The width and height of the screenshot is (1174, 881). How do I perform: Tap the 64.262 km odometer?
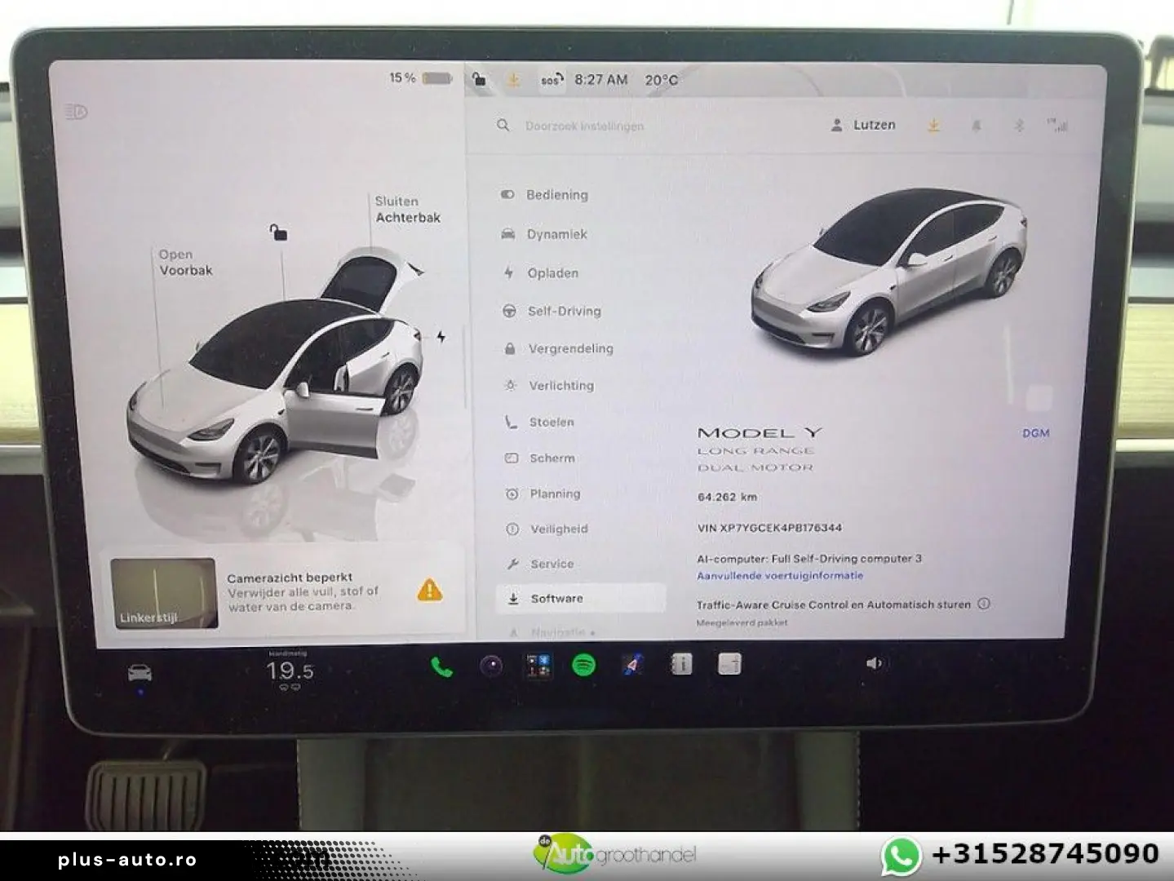point(727,497)
